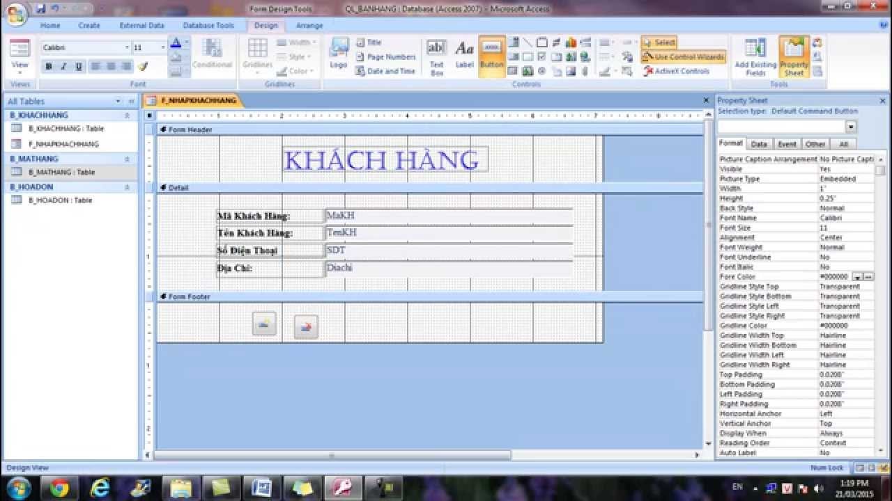This screenshot has width=892, height=501.
Task: Click the Select tool in Controls
Action: coord(659,42)
